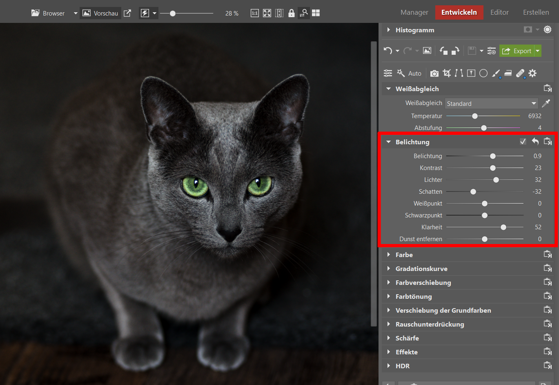
Task: Toggle the zoom lock icon
Action: click(291, 13)
